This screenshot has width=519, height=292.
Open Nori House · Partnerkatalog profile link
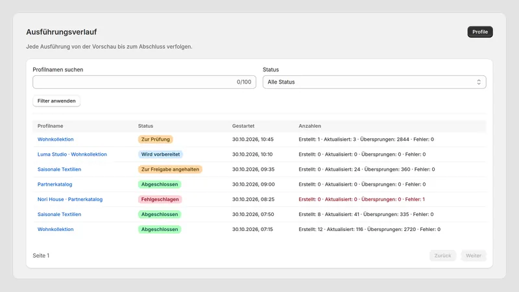(70, 199)
